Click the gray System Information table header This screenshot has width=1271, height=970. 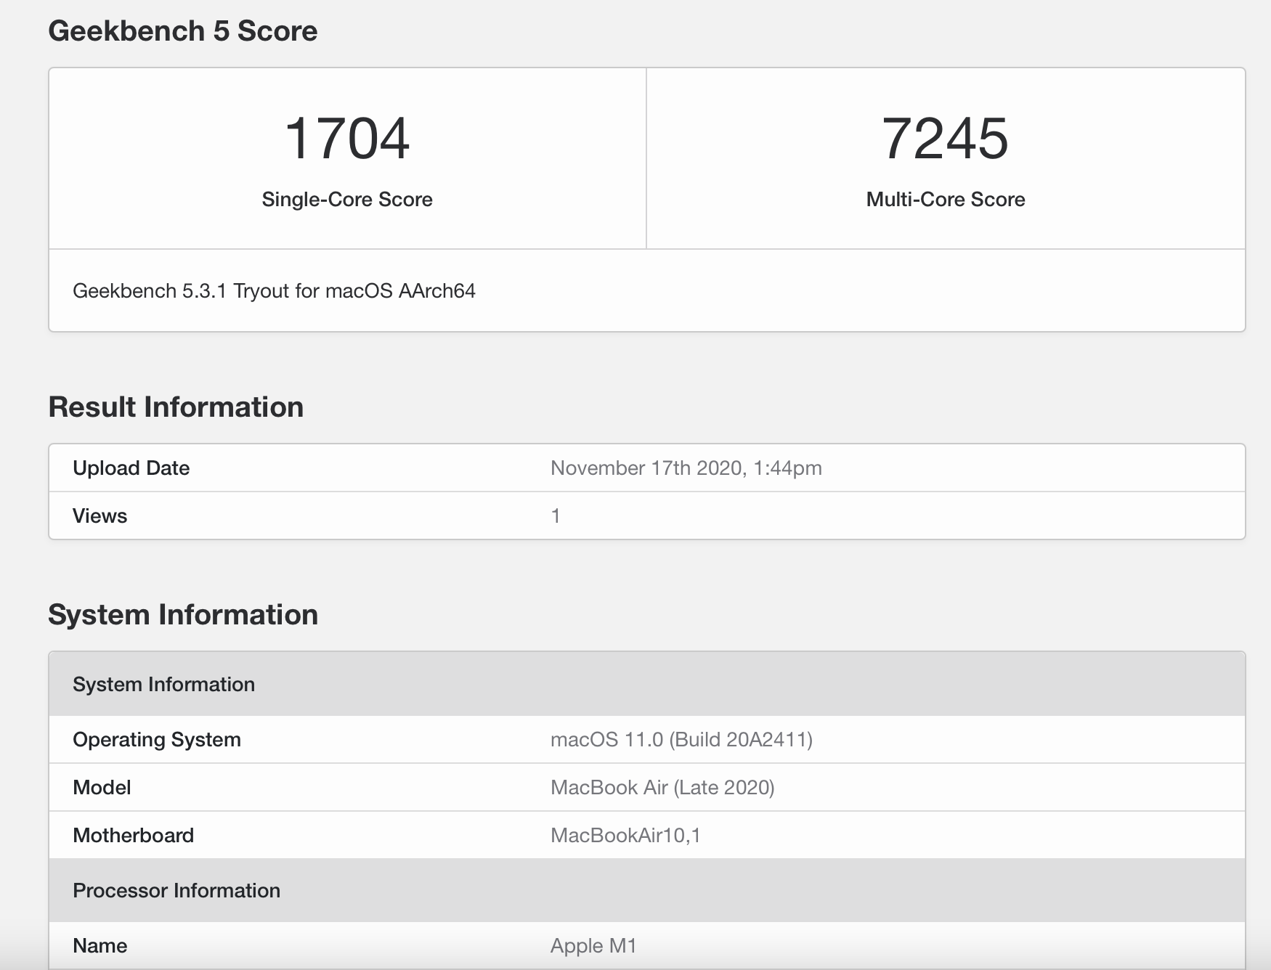647,684
